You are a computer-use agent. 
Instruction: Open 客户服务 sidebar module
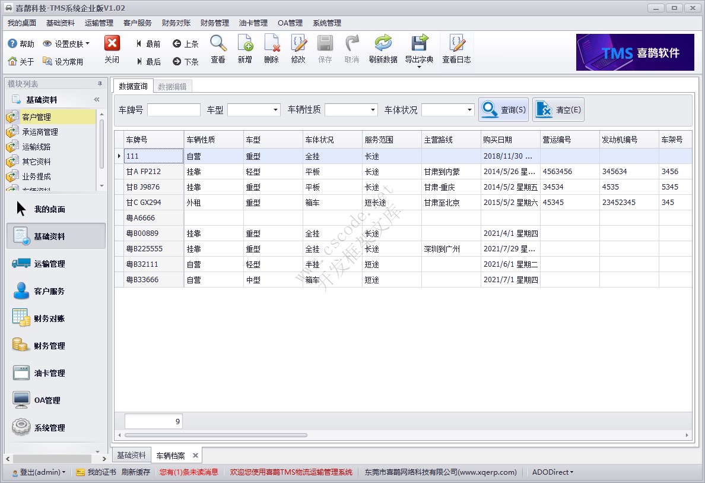56,291
